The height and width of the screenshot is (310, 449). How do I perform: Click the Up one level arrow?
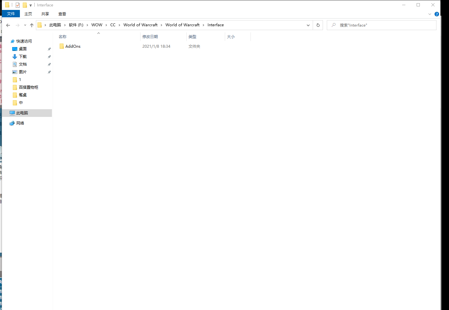(32, 25)
